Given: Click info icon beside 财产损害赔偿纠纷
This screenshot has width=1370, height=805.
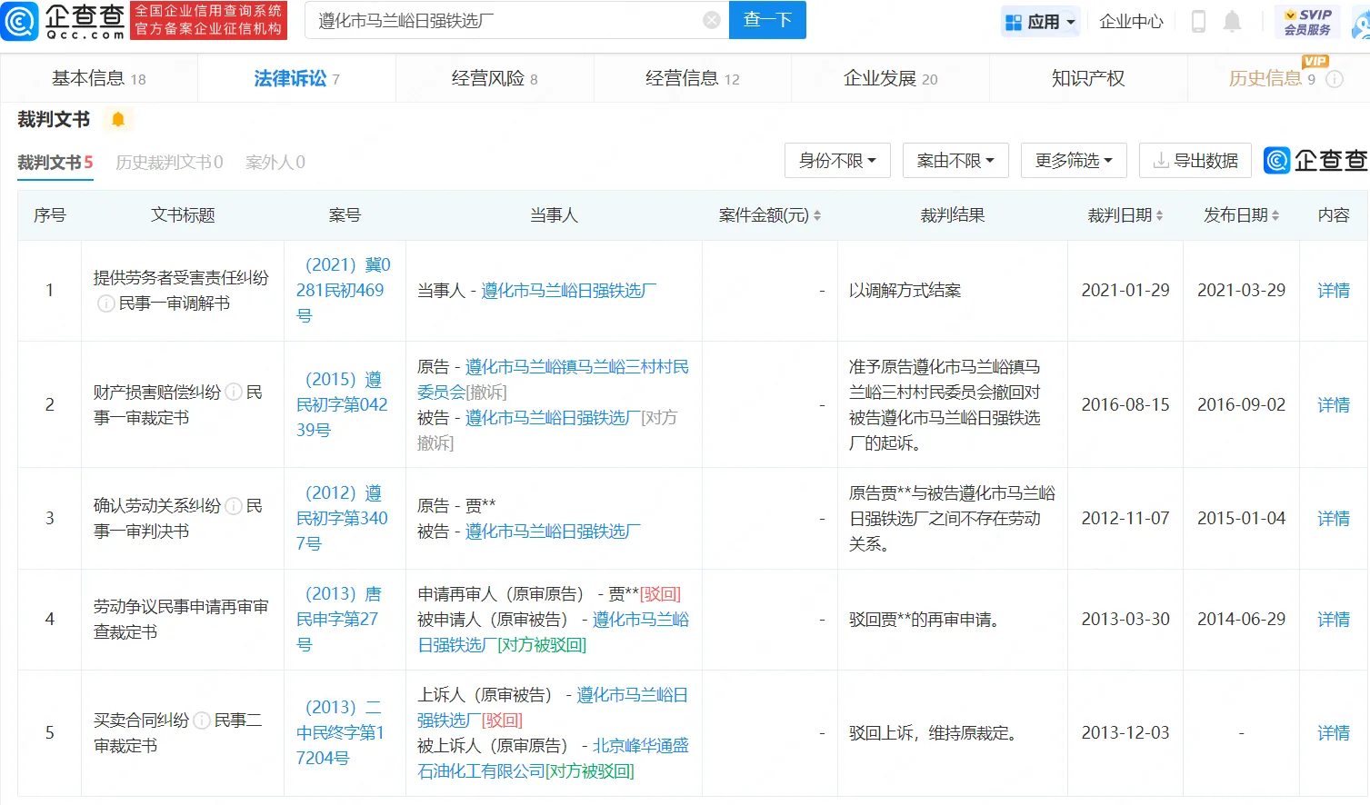Looking at the screenshot, I should click(234, 393).
